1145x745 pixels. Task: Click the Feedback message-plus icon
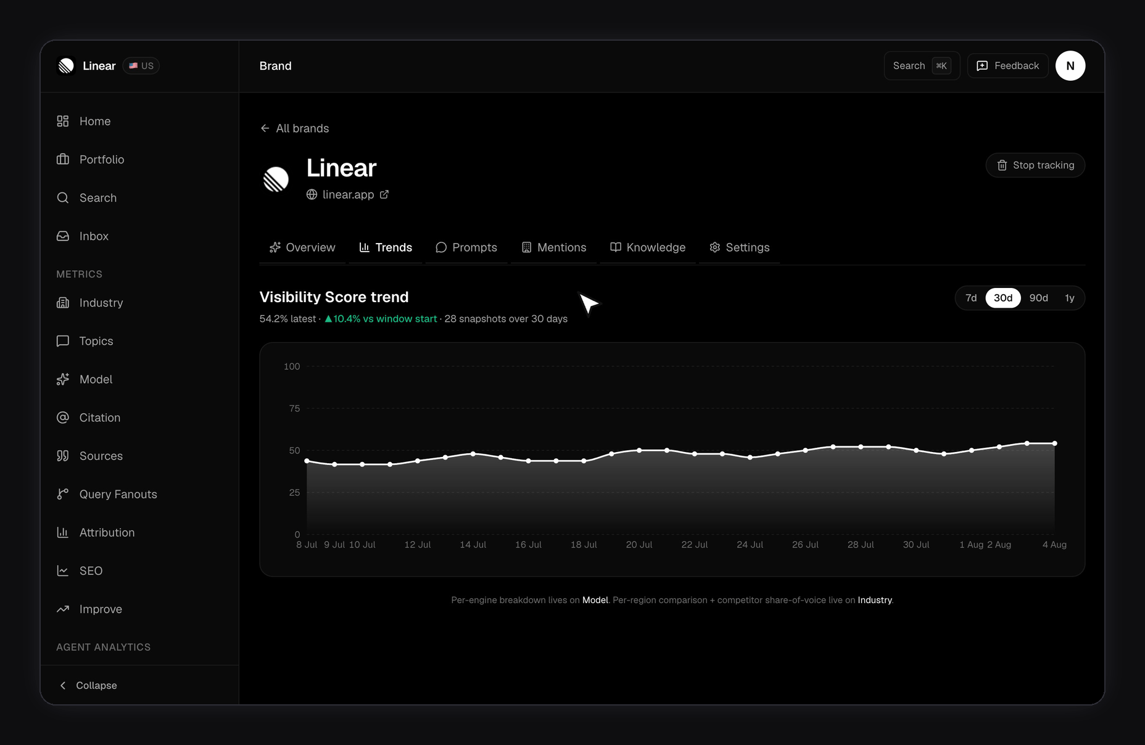point(982,66)
